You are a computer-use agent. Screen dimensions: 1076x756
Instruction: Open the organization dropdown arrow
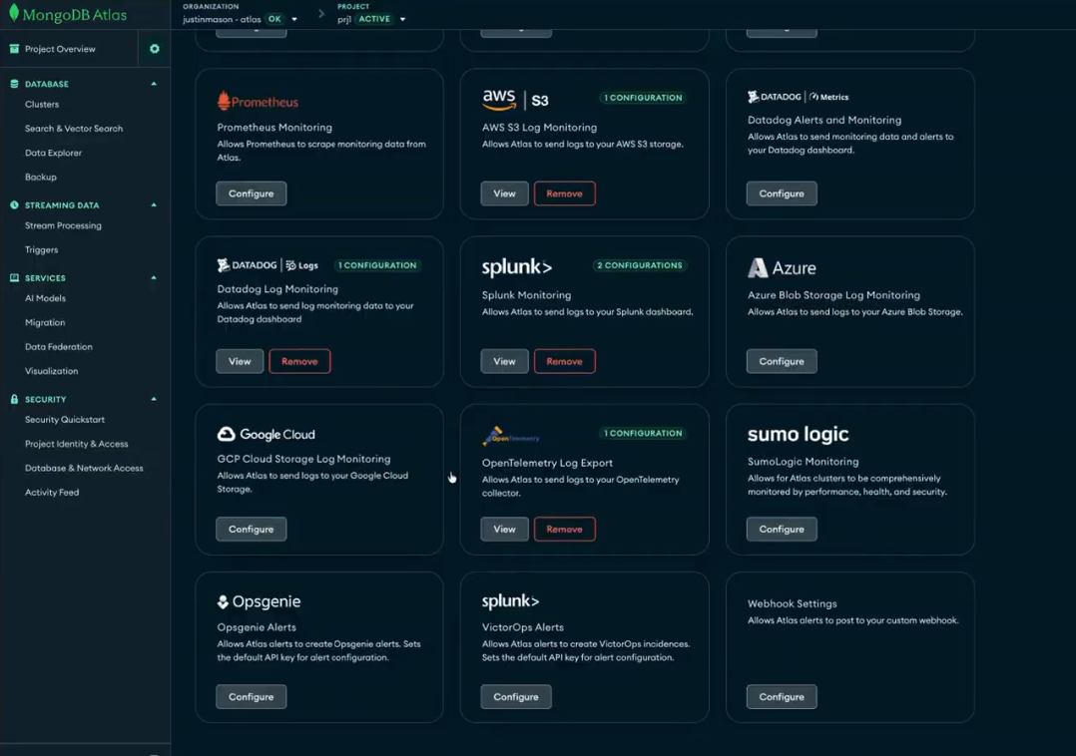[294, 19]
